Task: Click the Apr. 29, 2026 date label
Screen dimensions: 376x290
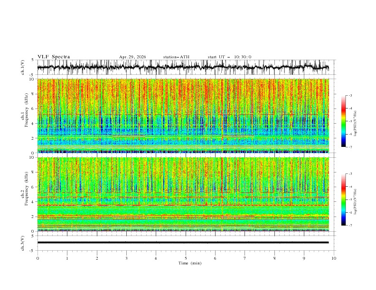Action: (x=132, y=57)
